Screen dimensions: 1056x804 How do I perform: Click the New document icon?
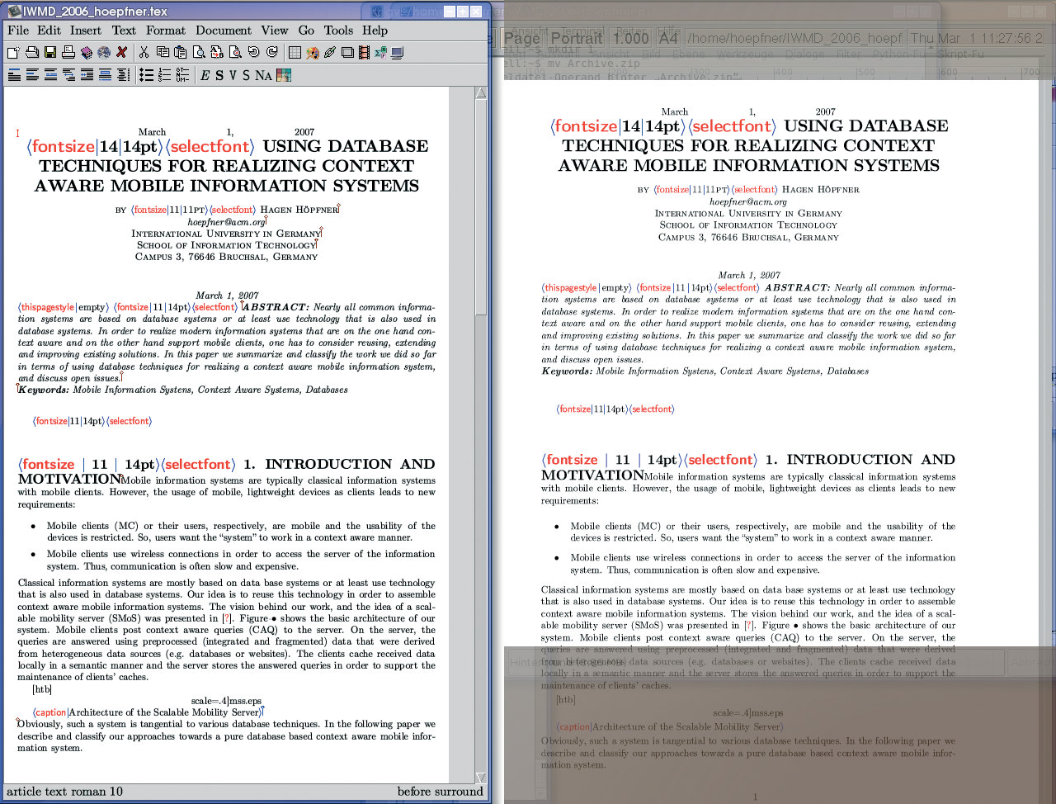pos(13,52)
